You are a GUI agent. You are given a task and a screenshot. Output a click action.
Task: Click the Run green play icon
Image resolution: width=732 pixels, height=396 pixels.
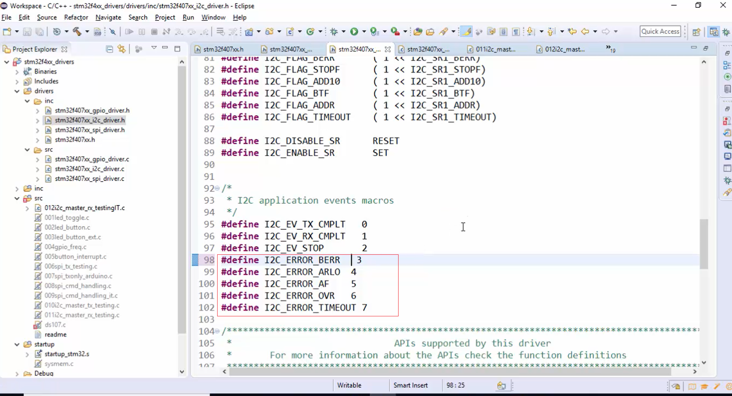(x=354, y=32)
